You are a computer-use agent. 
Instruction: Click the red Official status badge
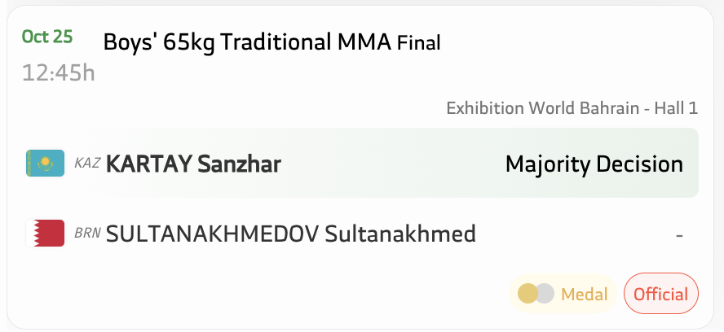click(x=661, y=295)
